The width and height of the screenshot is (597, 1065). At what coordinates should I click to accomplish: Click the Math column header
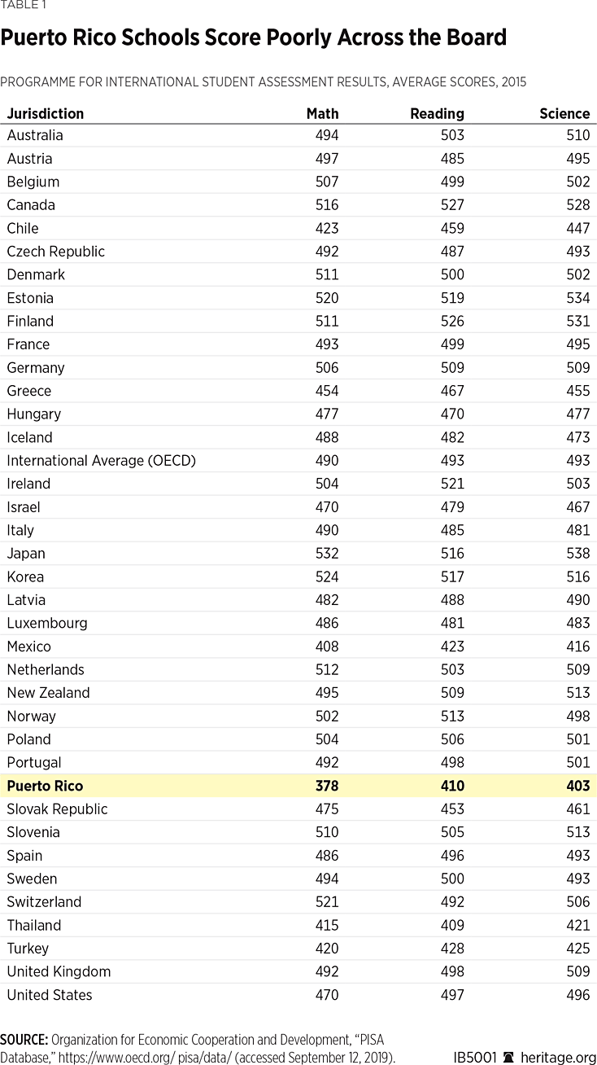322,113
